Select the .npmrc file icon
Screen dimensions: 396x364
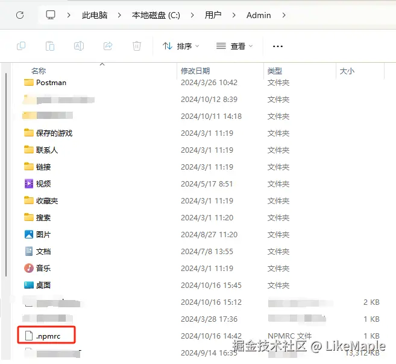point(29,336)
